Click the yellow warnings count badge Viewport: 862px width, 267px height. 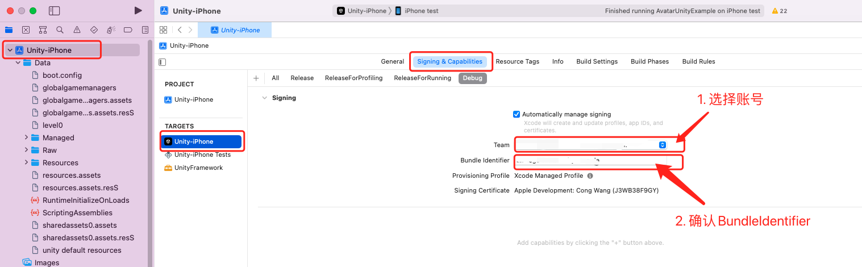coord(780,11)
